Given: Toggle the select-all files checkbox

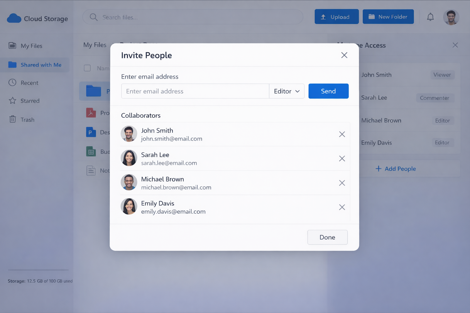Looking at the screenshot, I should coord(87,68).
